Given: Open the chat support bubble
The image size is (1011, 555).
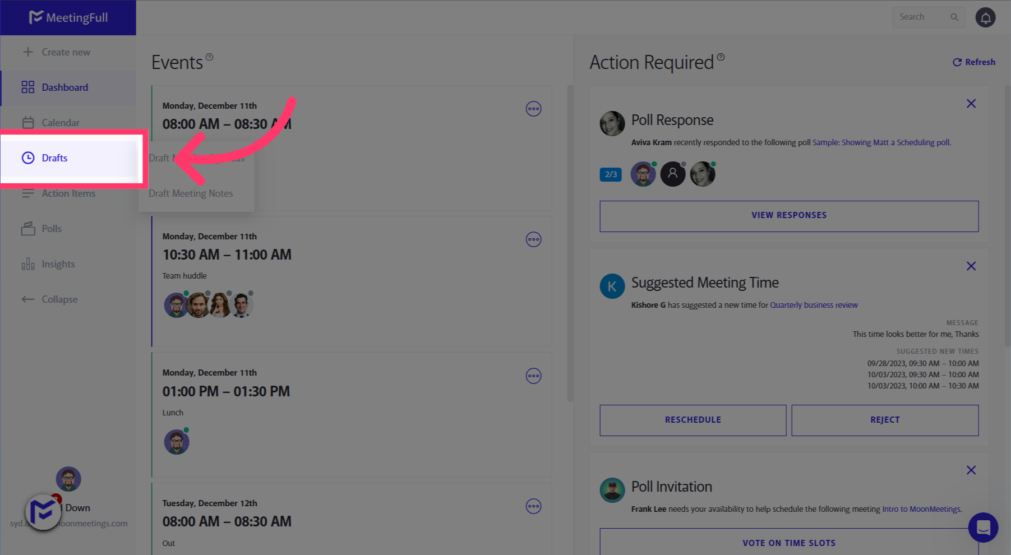Looking at the screenshot, I should [983, 528].
